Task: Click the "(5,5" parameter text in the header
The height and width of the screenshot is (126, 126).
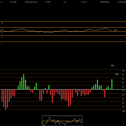Action: (x=65, y=2)
